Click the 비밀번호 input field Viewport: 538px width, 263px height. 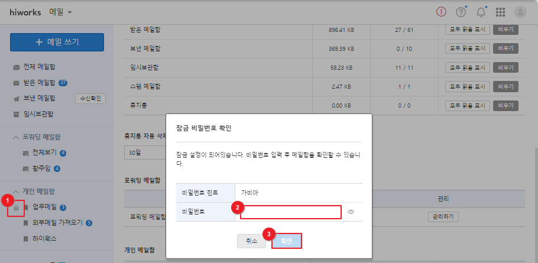(290, 212)
